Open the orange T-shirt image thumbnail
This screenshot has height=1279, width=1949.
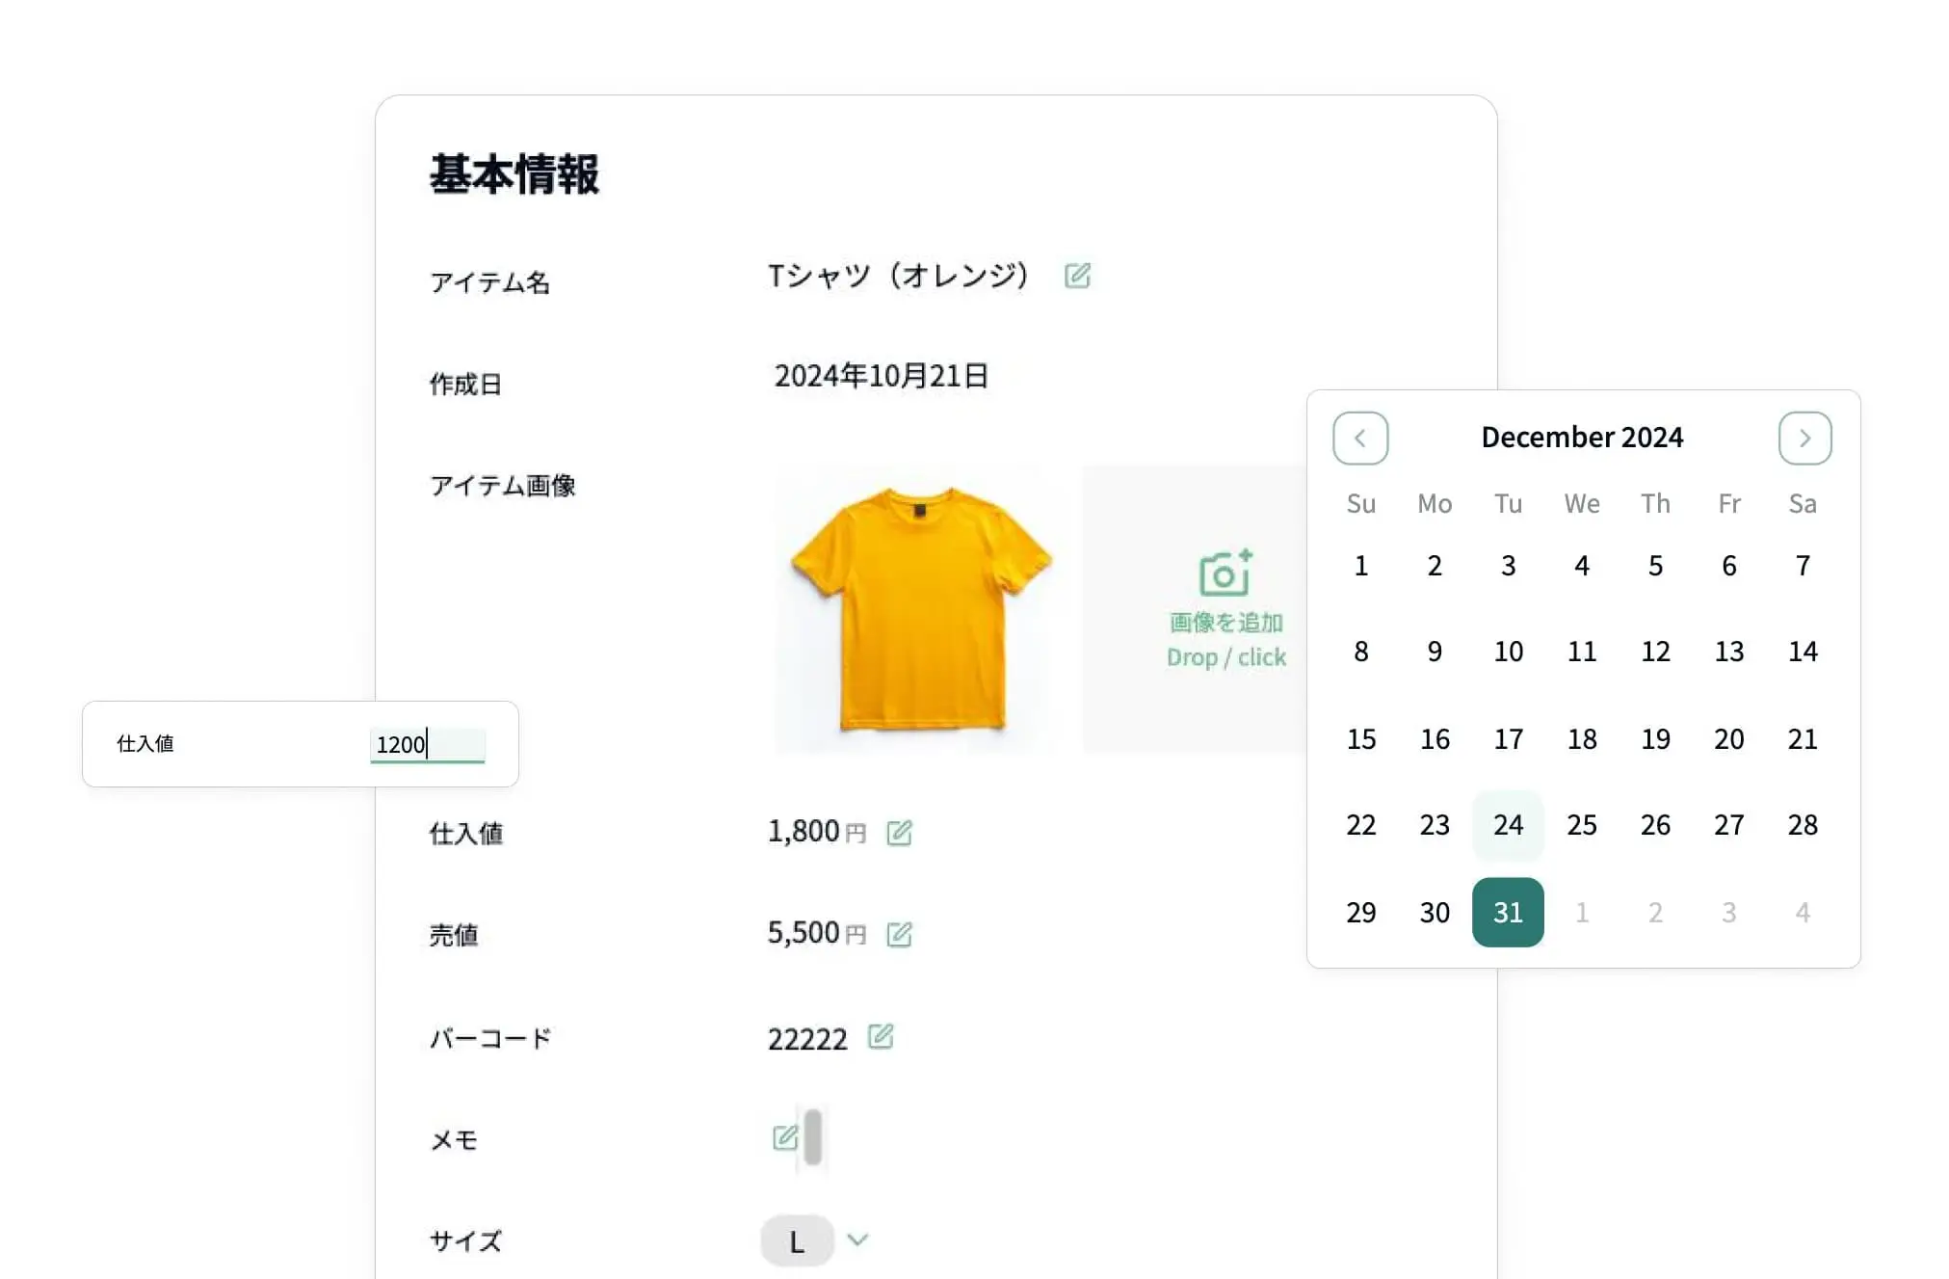pyautogui.click(x=921, y=609)
